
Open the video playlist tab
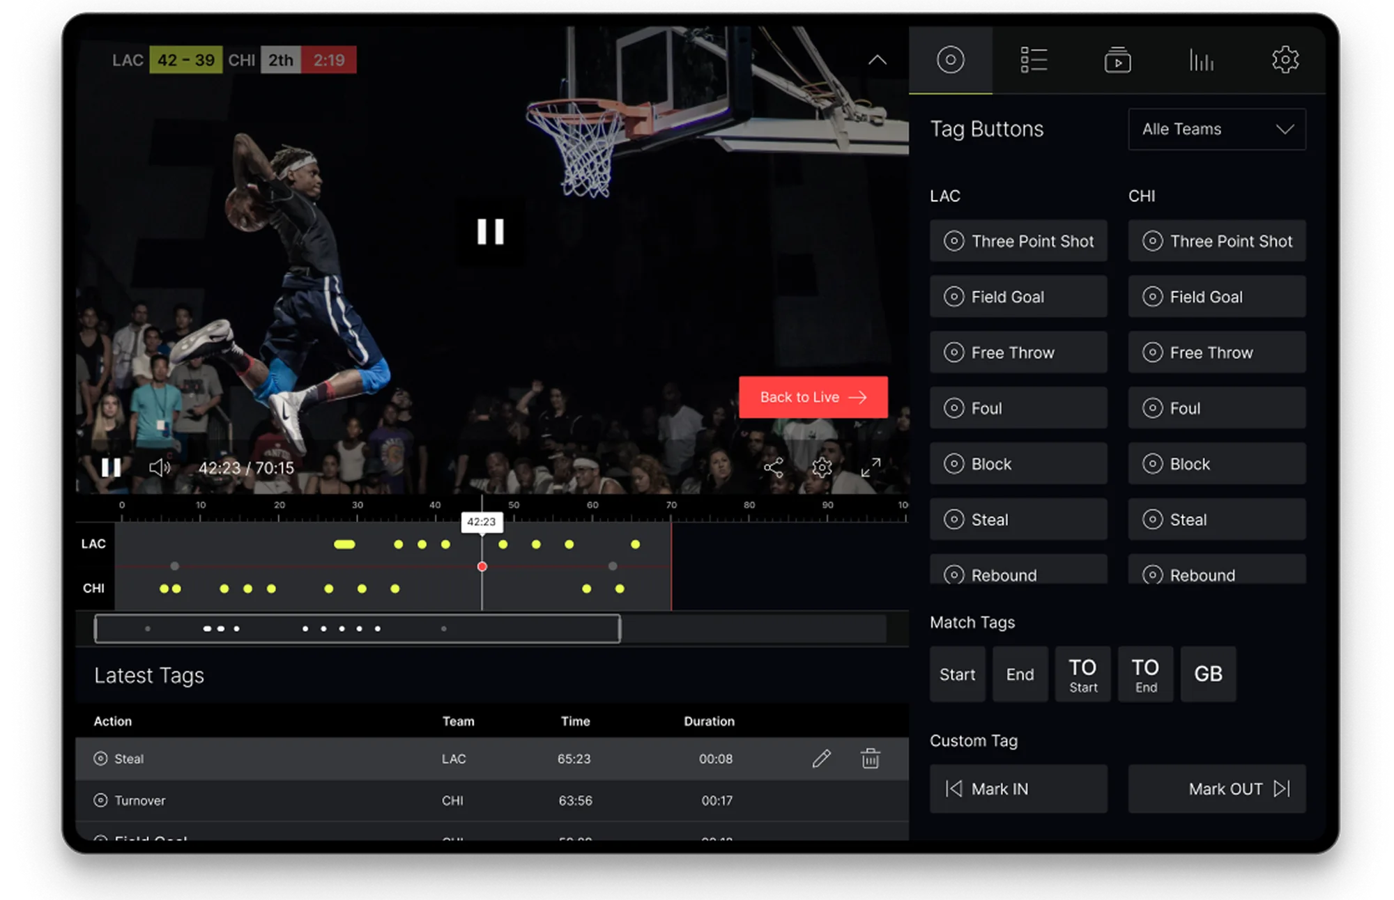pyautogui.click(x=1117, y=60)
